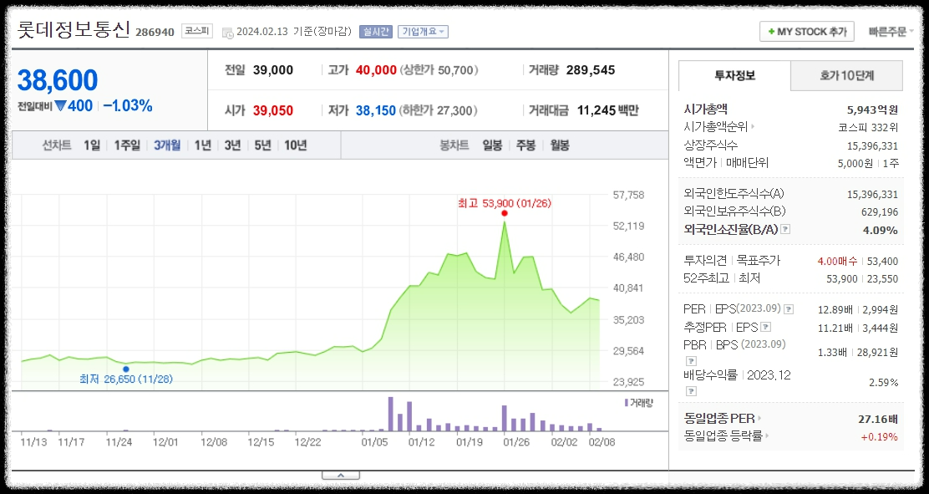Image resolution: width=929 pixels, height=494 pixels.
Task: Click the -1.03% change rate
Action: [x=127, y=106]
